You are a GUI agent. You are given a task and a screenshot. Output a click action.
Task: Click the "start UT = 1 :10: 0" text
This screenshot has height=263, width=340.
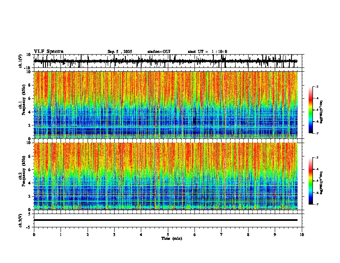click(x=207, y=52)
